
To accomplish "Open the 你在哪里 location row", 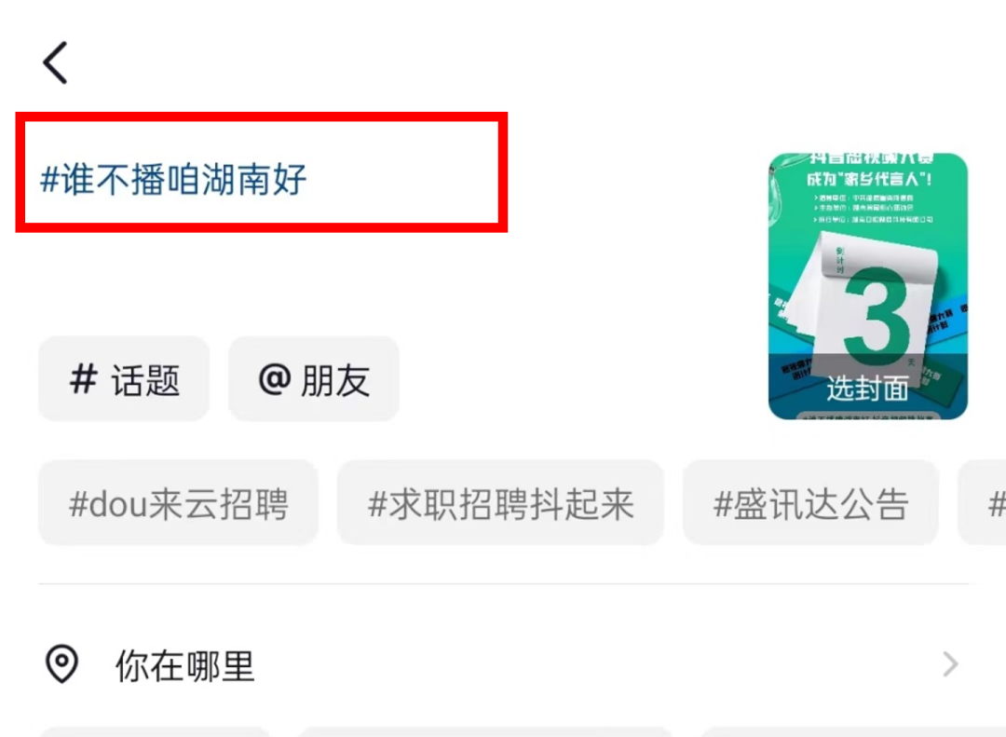I will (x=503, y=664).
